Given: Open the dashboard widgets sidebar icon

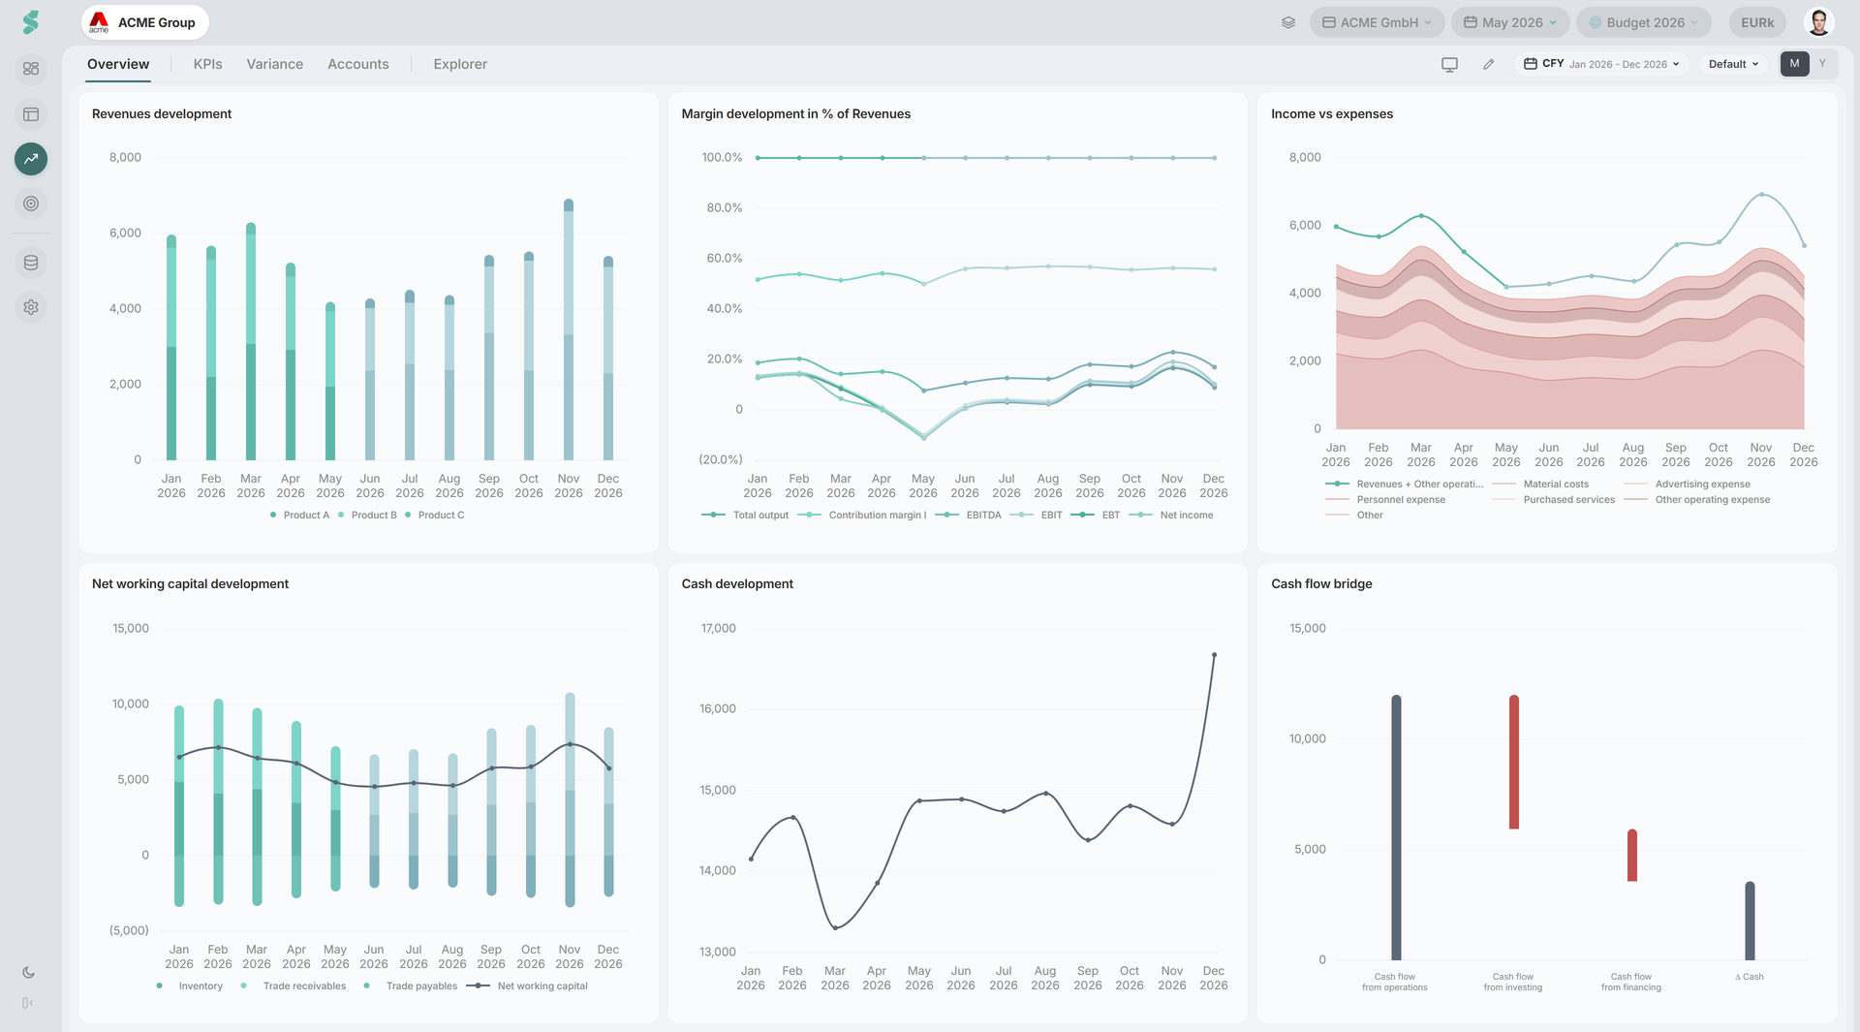Looking at the screenshot, I should [x=31, y=69].
